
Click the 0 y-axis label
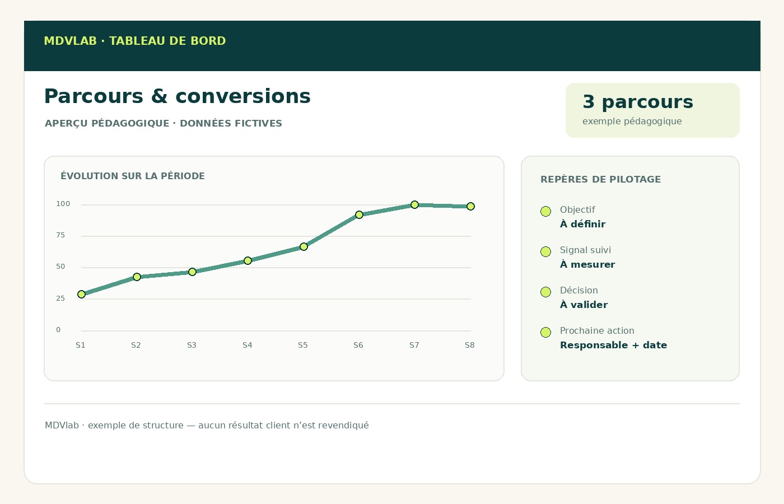(58, 330)
